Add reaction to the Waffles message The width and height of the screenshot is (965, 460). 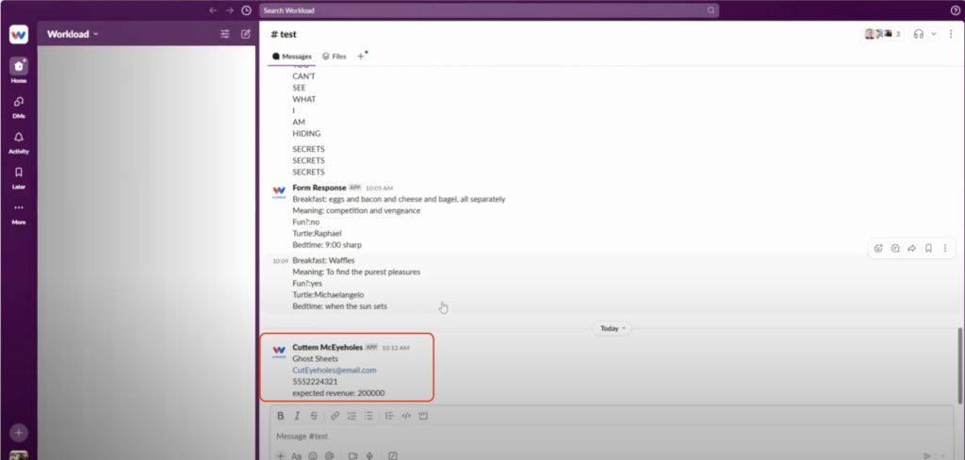pyautogui.click(x=878, y=248)
